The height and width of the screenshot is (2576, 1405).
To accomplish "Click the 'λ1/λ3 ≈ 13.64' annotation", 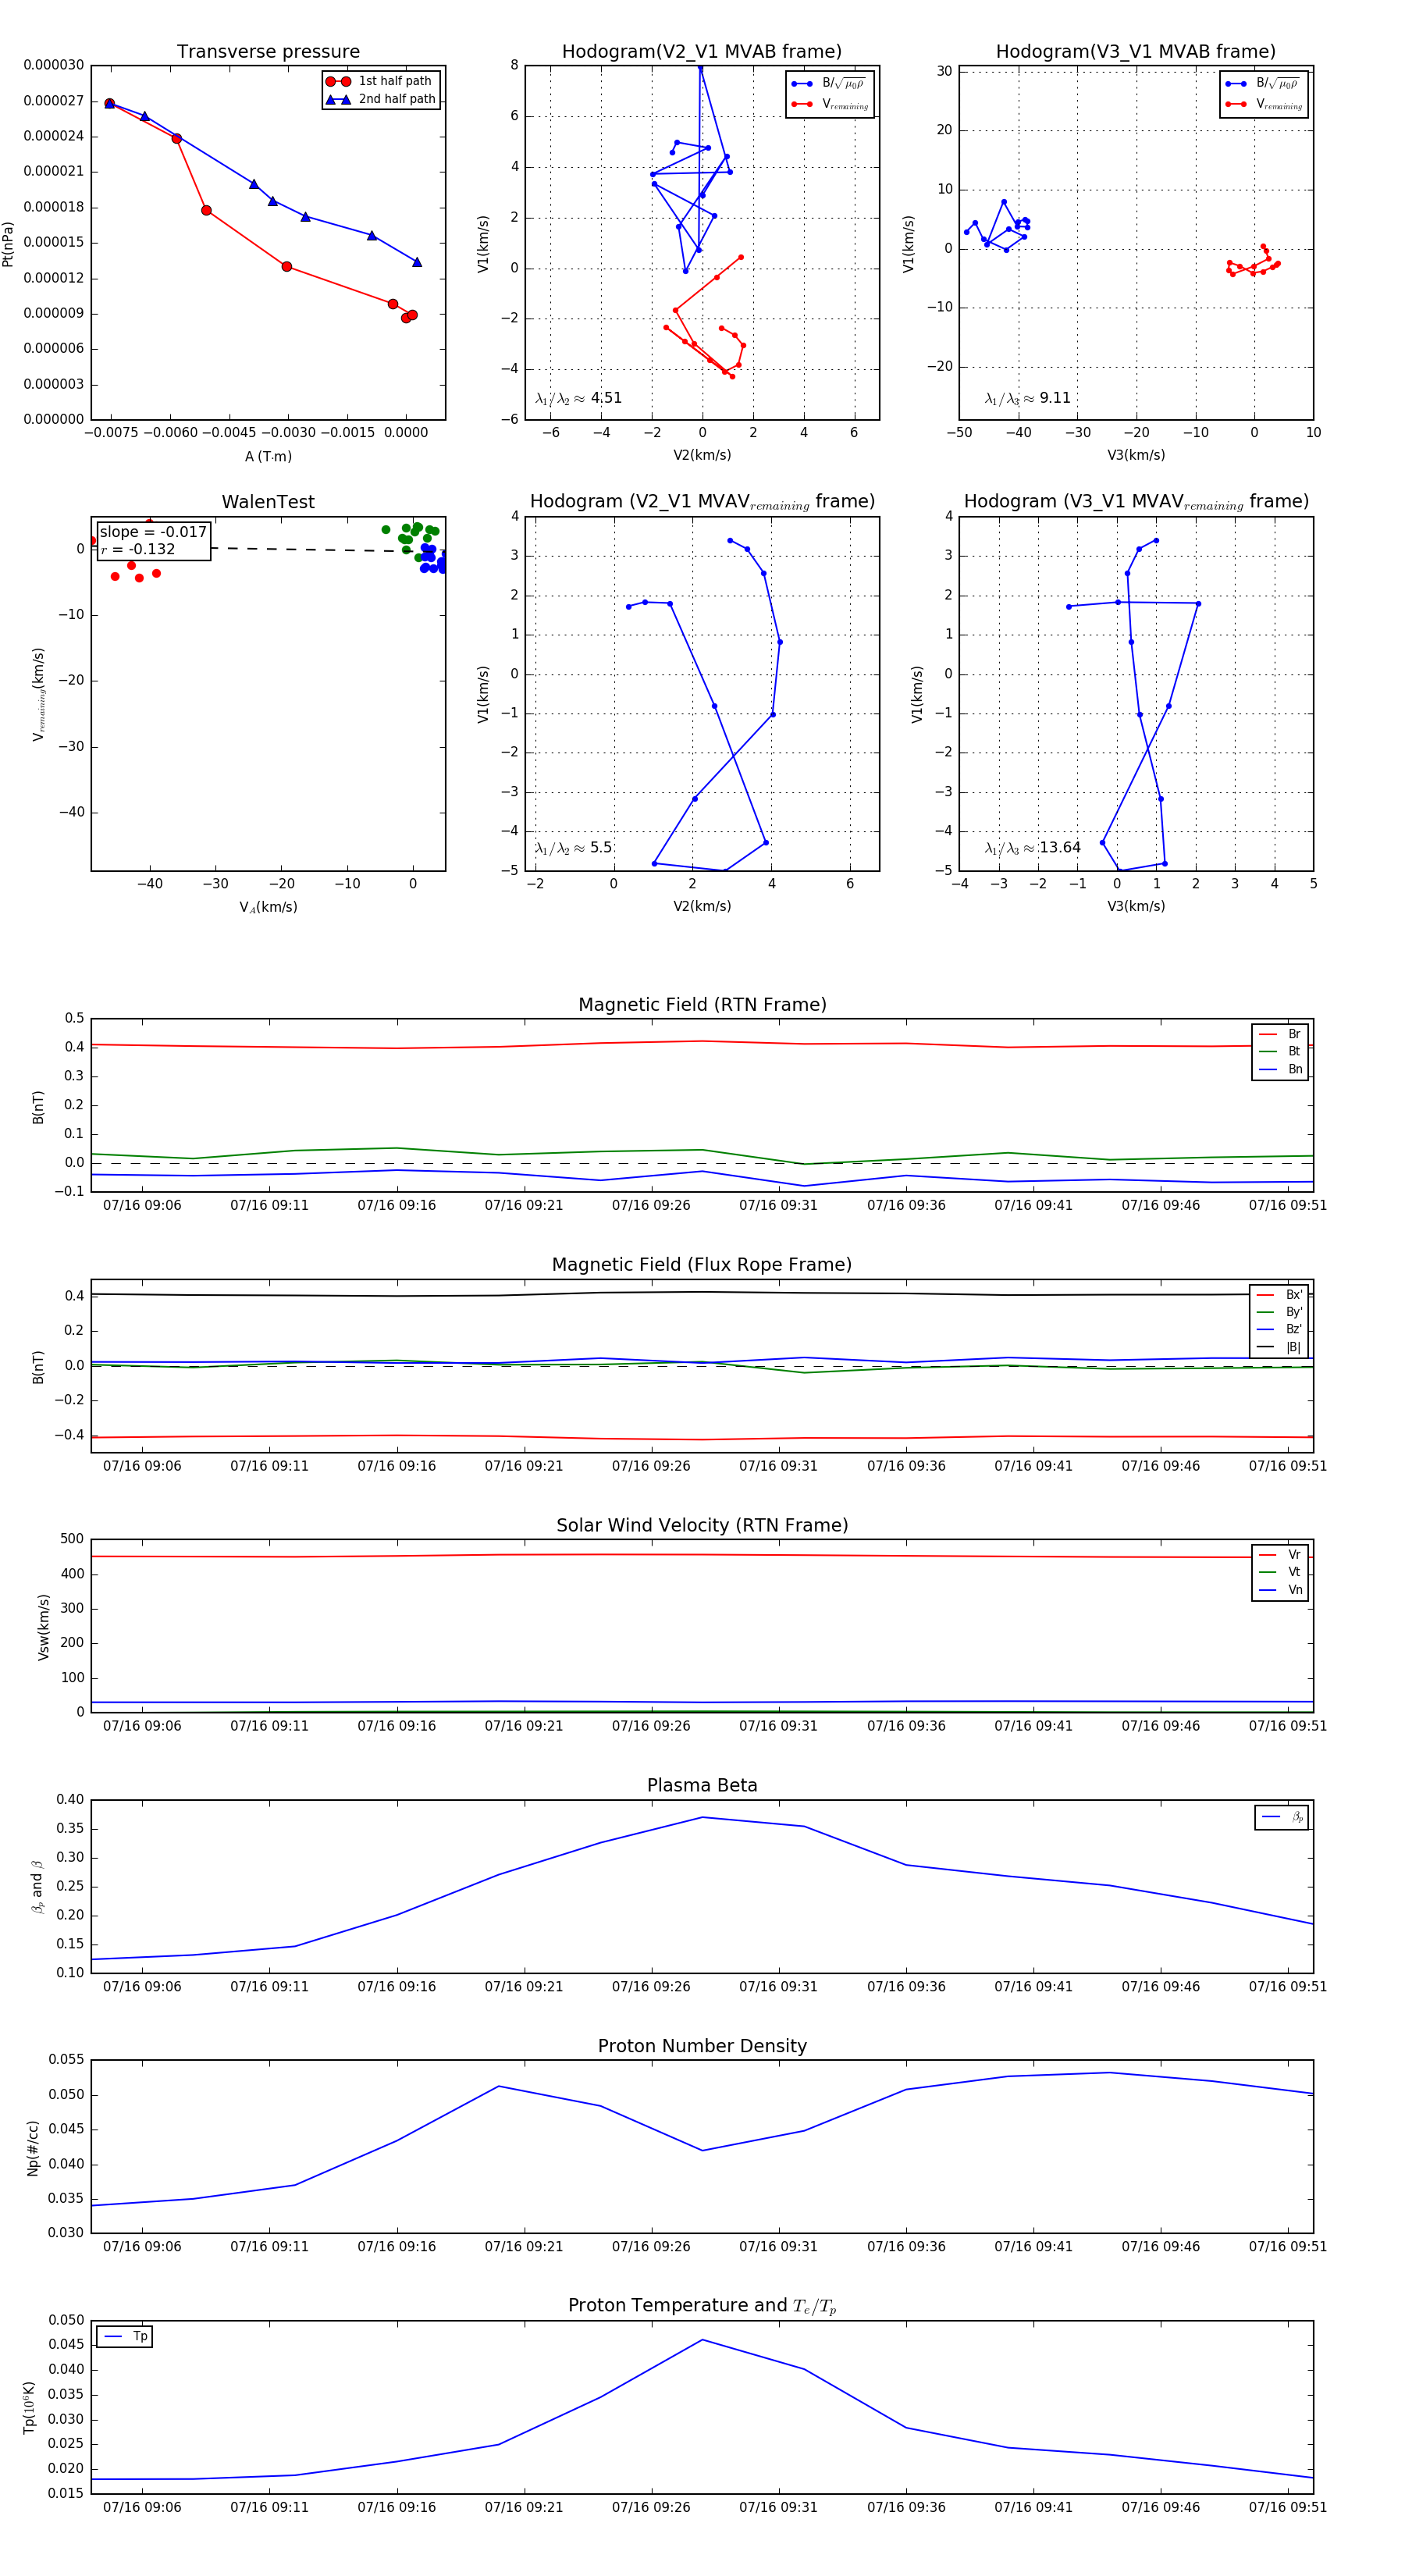I will coord(1033,848).
